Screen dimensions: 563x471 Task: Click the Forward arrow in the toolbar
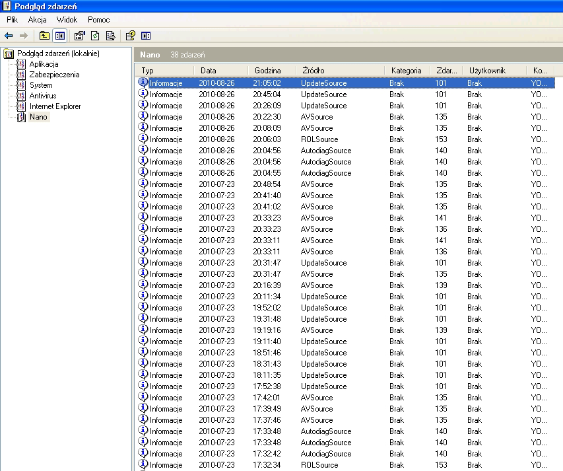(x=24, y=36)
